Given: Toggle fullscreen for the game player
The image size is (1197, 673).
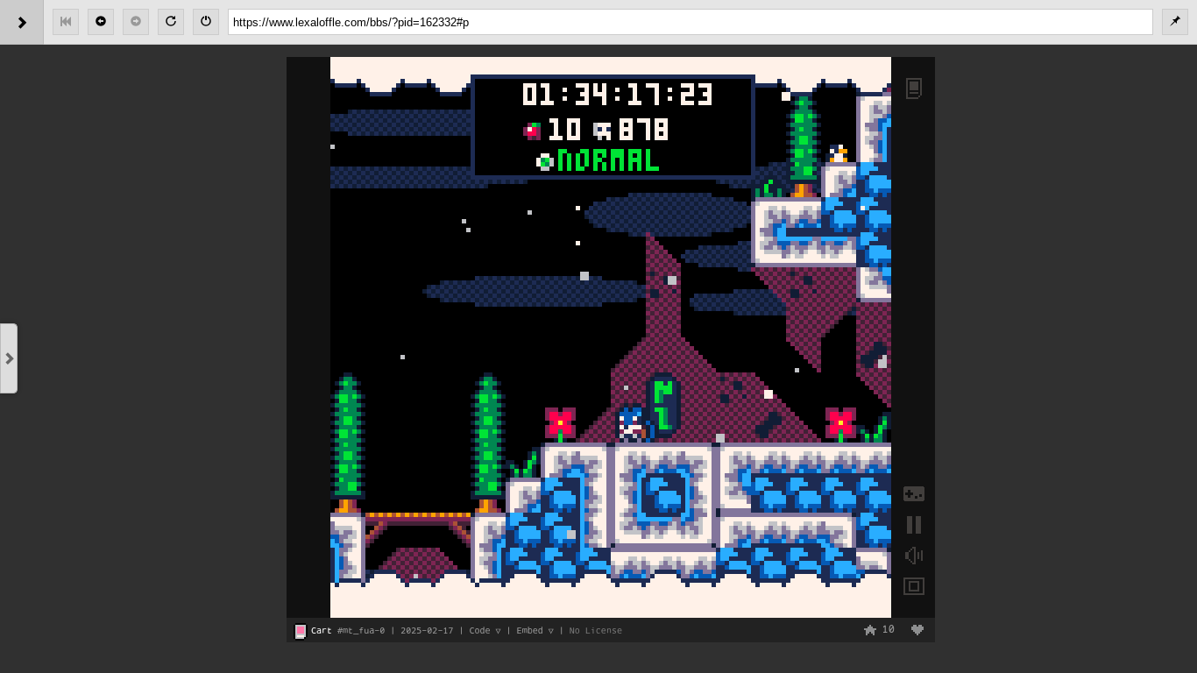Looking at the screenshot, I should 914,586.
